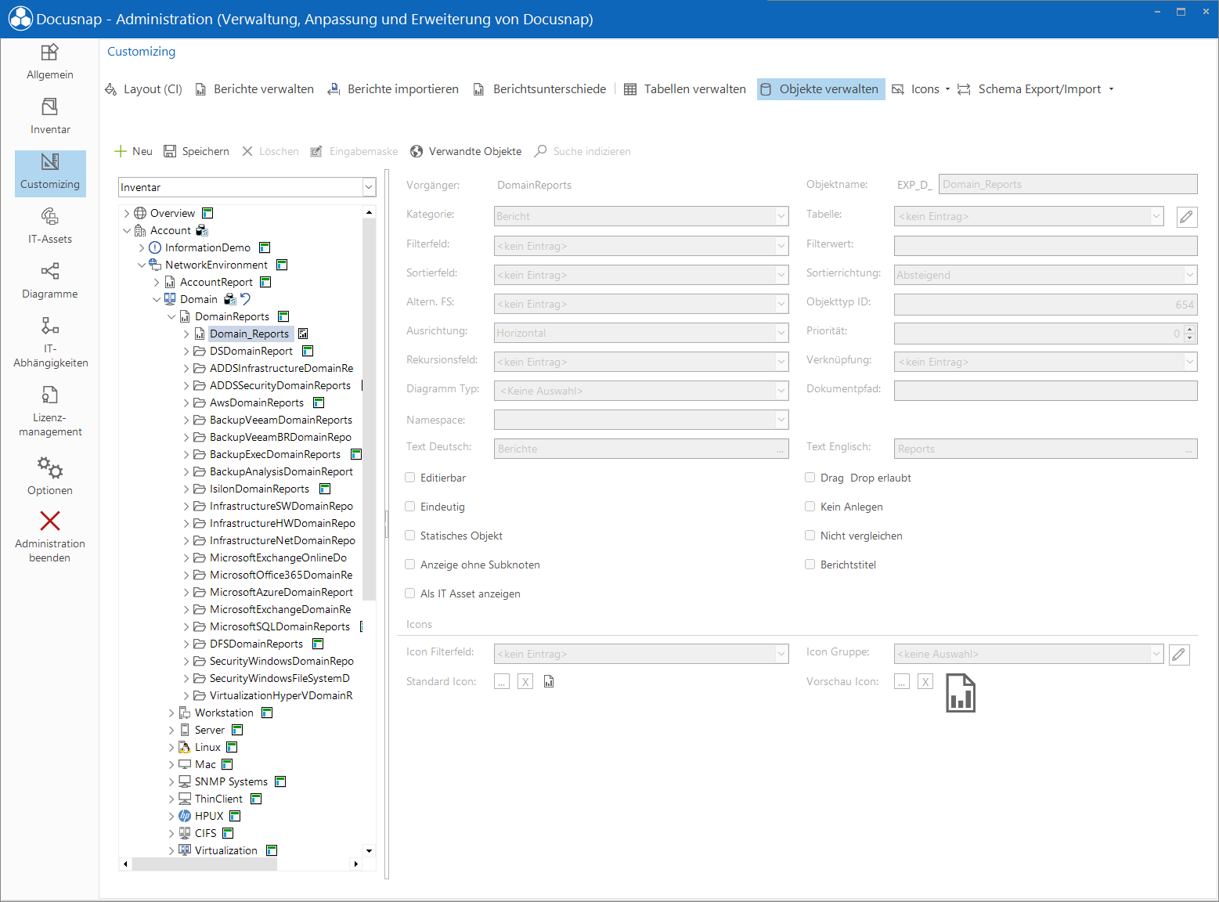Enable the Editierbar checkbox
The width and height of the screenshot is (1219, 902).
(410, 478)
